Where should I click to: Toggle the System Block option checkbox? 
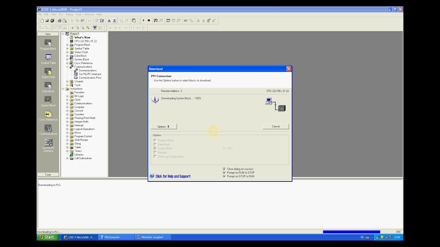click(155, 148)
